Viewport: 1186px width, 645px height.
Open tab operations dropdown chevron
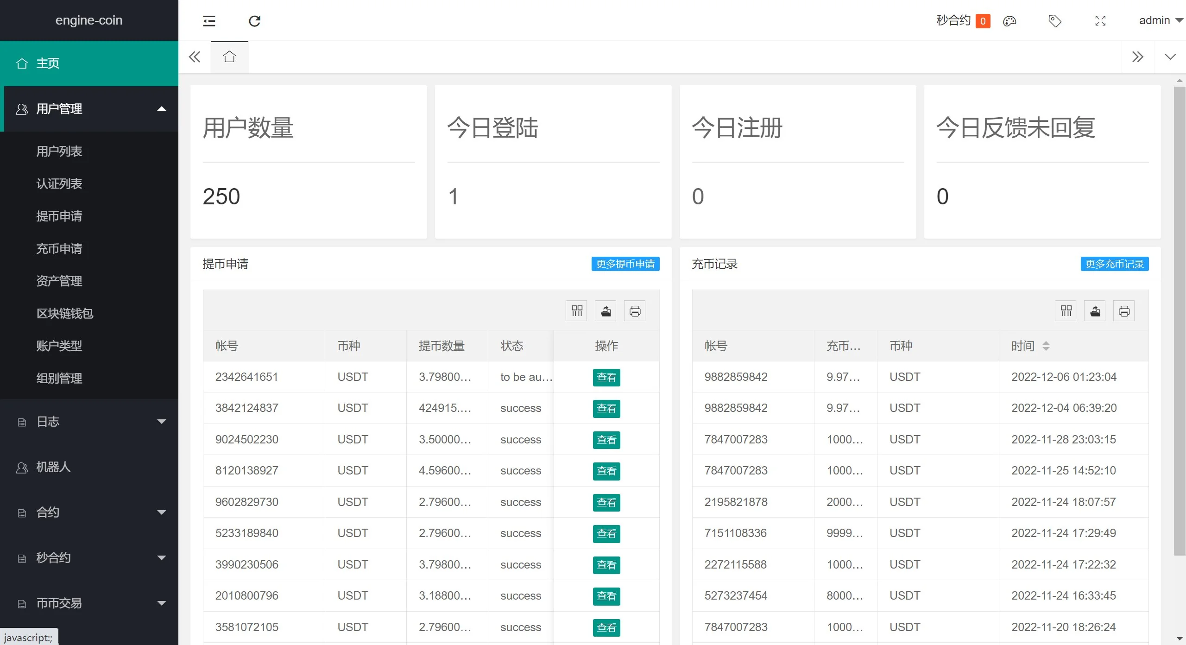[x=1170, y=57]
